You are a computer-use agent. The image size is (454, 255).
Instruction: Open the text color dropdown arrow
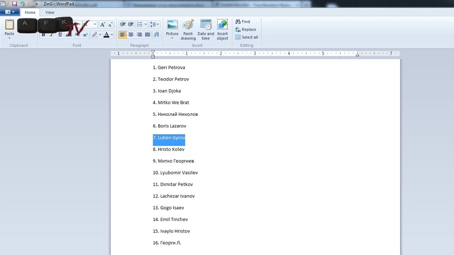pyautogui.click(x=112, y=35)
